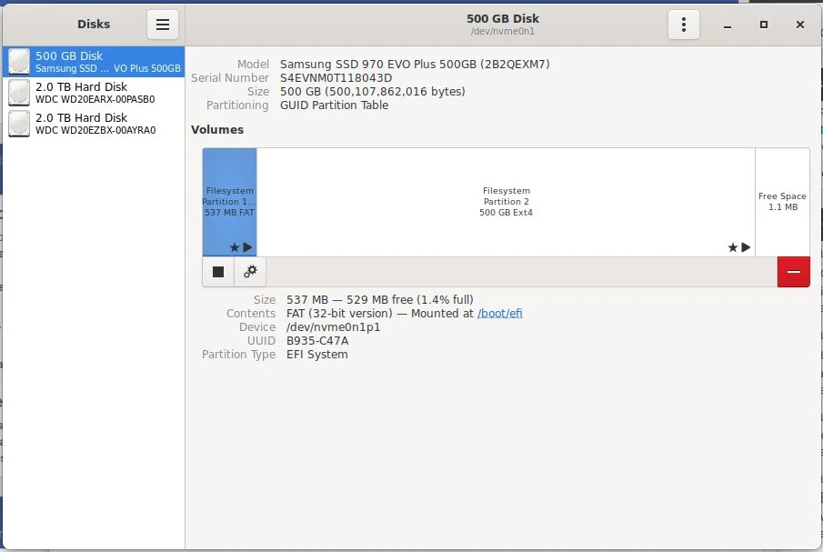Screen dimensions: 823x552
Task: Select the 1.1 MB Free Space block
Action: pos(783,202)
